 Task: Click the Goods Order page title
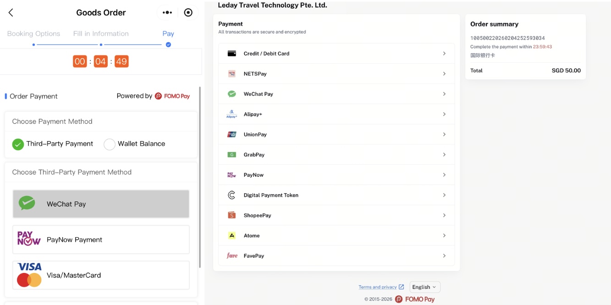(x=101, y=13)
